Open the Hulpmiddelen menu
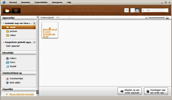 click(41, 2)
